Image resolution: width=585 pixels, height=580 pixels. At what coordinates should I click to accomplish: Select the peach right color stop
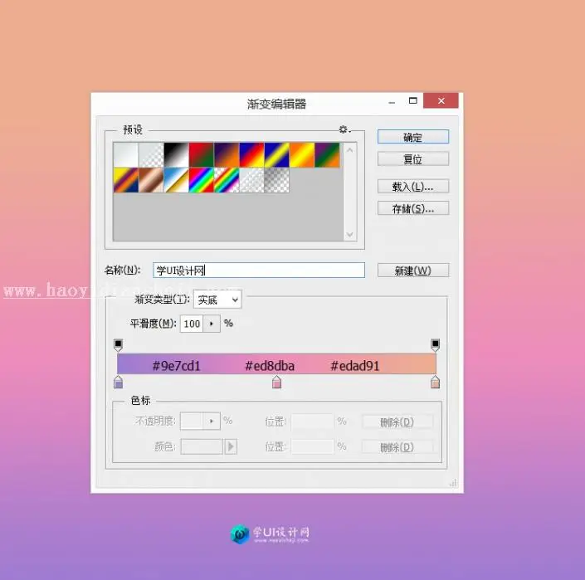[x=435, y=382]
